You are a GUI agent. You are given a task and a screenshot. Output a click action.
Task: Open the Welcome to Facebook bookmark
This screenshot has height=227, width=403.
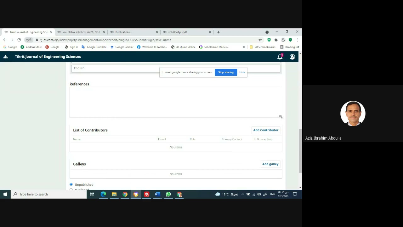(x=152, y=47)
